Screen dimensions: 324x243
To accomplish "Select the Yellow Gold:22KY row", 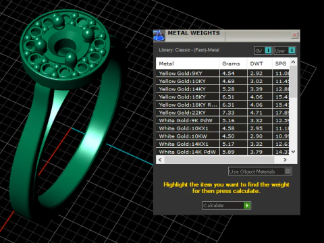I will [223, 113].
